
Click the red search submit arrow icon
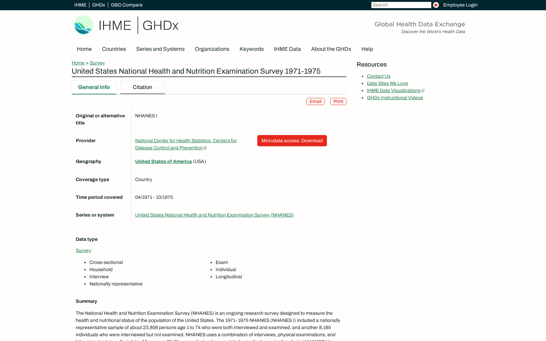coord(436,5)
